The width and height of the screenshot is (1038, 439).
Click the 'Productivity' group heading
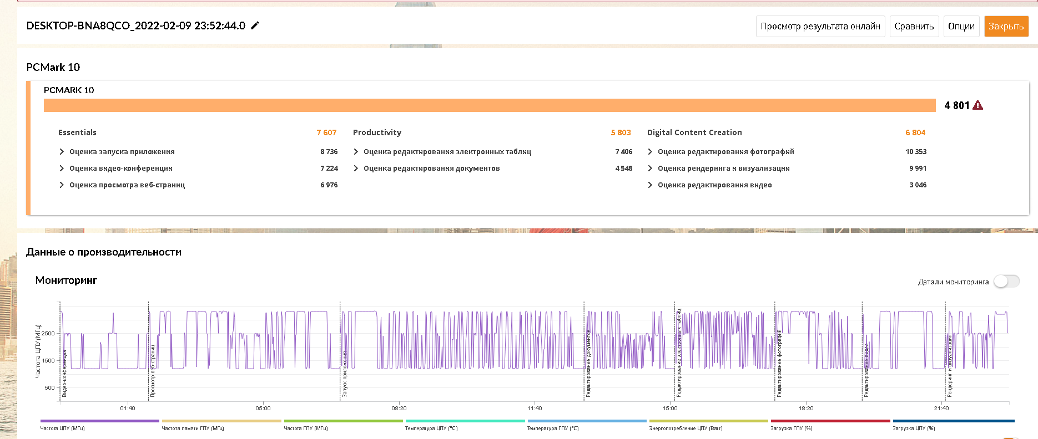[x=377, y=132]
